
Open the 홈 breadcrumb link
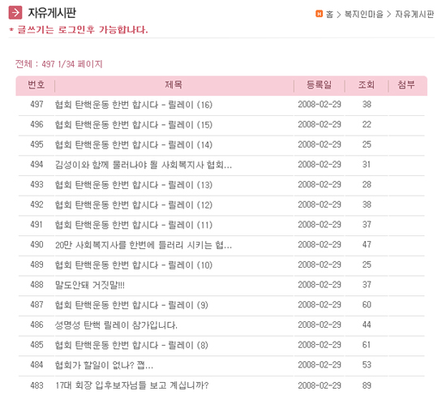point(329,14)
